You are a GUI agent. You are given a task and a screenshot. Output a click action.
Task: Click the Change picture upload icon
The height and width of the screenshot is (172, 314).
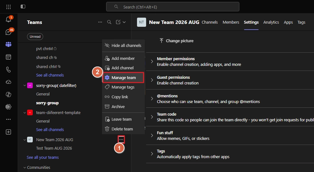161,41
